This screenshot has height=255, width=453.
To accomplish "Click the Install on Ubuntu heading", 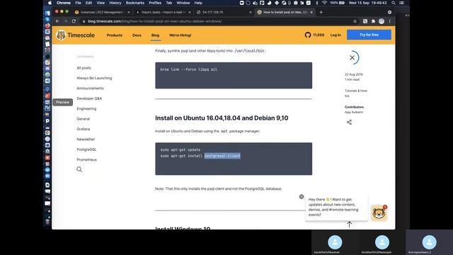I will [x=222, y=118].
